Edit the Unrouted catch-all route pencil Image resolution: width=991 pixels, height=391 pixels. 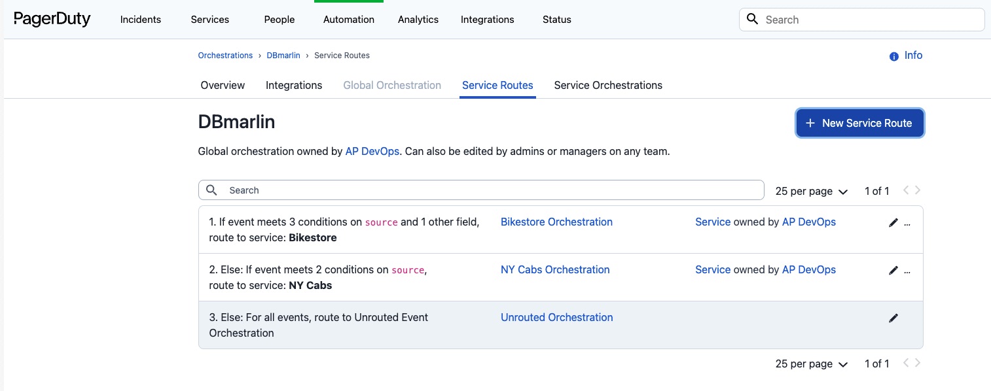[x=893, y=318]
